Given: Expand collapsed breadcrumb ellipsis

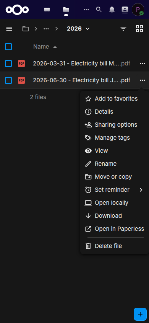Looking at the screenshot, I should (x=46, y=29).
